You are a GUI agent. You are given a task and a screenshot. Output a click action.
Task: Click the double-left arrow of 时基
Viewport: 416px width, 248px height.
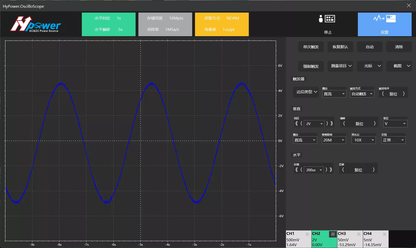(x=297, y=170)
